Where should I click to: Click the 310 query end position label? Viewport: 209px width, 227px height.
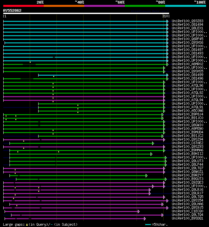point(165,16)
